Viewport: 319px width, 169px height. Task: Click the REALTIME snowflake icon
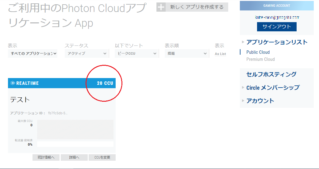(x=13, y=83)
